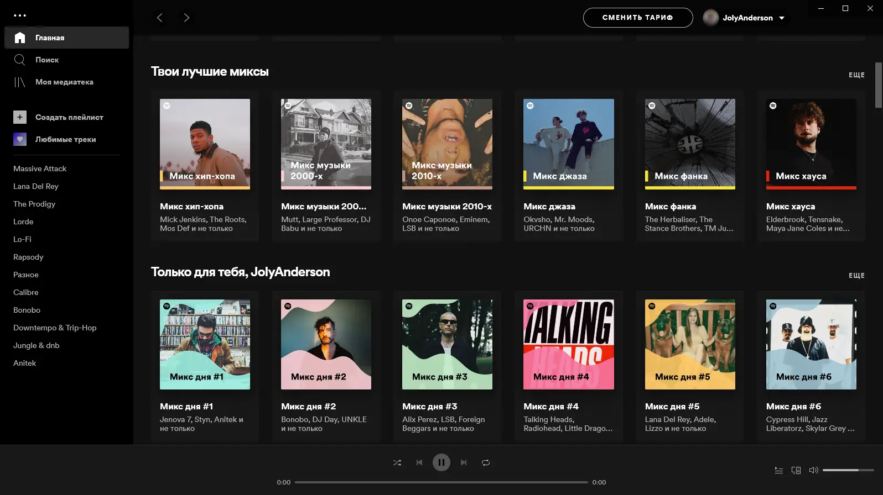This screenshot has height=495, width=883.
Task: Go to Главная home page
Action: pos(66,38)
